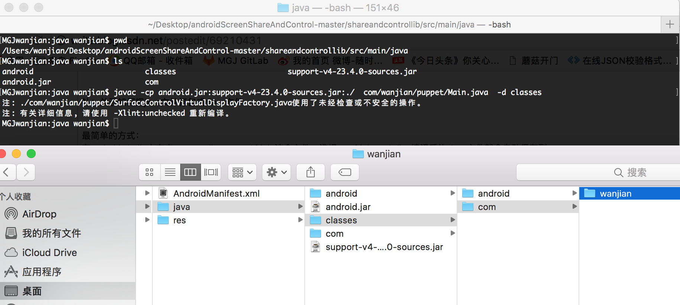Viewport: 680px width, 305px height.
Task: Open AirDrop in the sidebar
Action: pyautogui.click(x=39, y=214)
